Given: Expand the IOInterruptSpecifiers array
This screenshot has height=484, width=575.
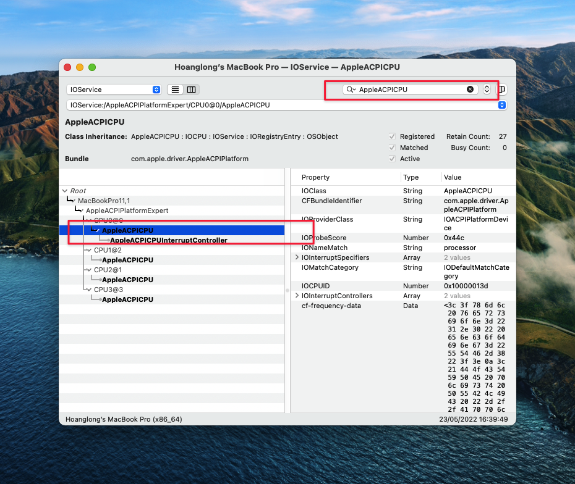Looking at the screenshot, I should pos(297,257).
